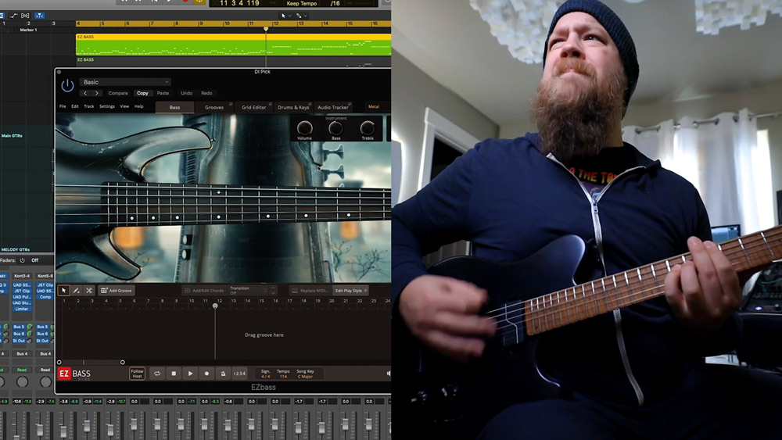Click the Replace MIDI button

click(310, 291)
